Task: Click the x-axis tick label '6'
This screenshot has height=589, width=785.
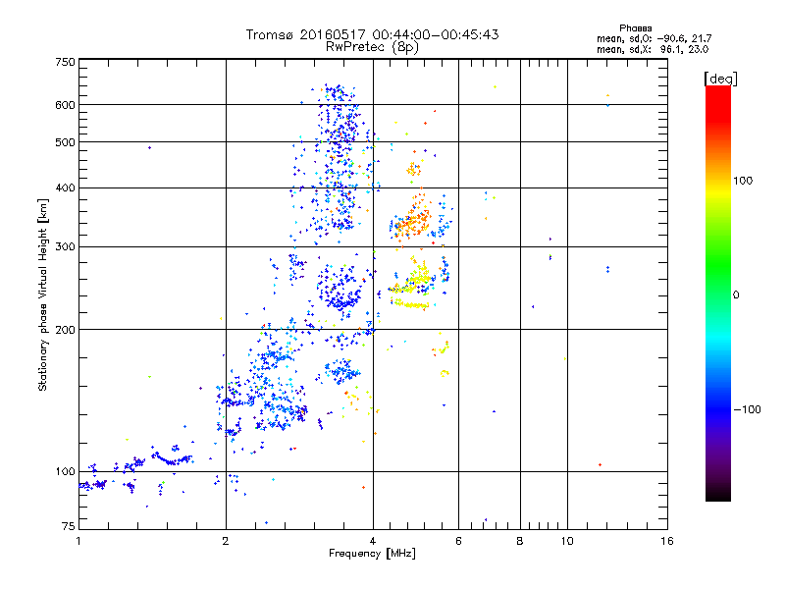Action: coord(458,541)
